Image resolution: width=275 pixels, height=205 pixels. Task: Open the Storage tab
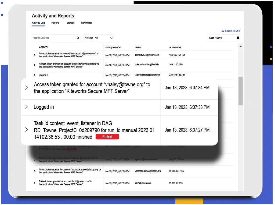point(71,23)
